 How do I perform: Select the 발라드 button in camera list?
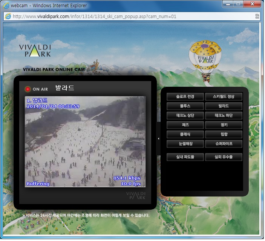224,106
